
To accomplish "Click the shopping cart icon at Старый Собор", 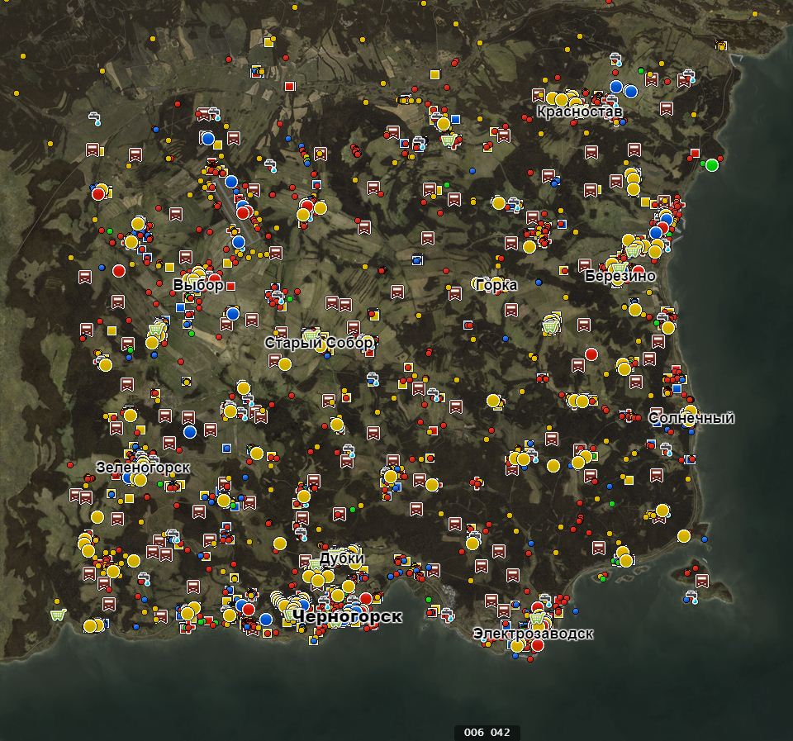I will 311,336.
